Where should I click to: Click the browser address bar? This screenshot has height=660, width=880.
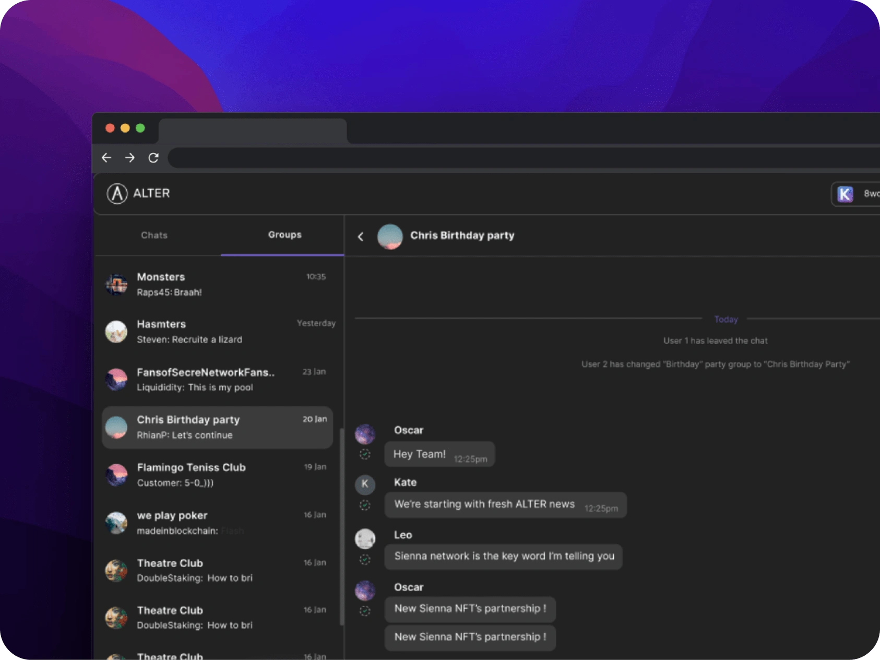click(x=524, y=158)
